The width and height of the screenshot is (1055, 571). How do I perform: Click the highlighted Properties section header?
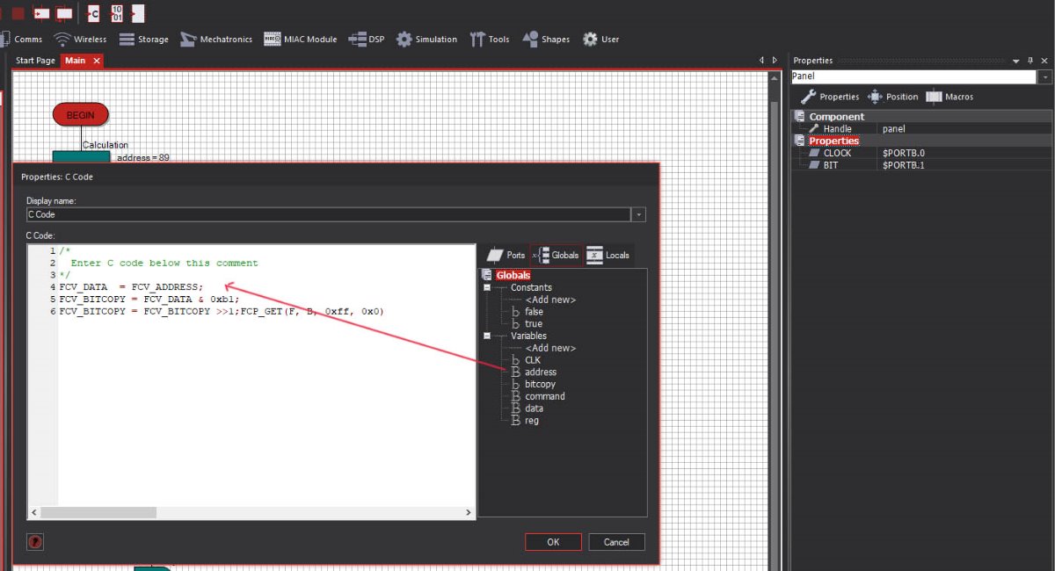(x=833, y=141)
